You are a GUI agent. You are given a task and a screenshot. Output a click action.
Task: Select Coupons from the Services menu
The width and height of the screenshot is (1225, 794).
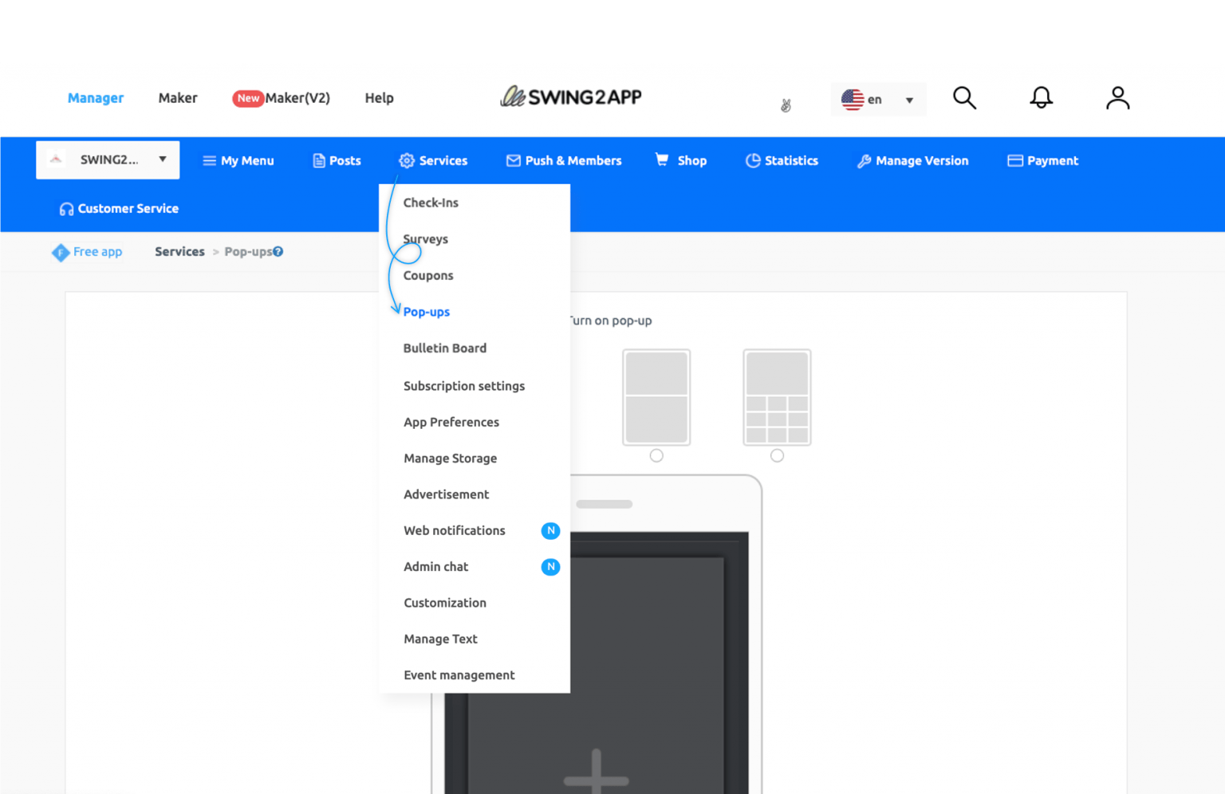[428, 275]
